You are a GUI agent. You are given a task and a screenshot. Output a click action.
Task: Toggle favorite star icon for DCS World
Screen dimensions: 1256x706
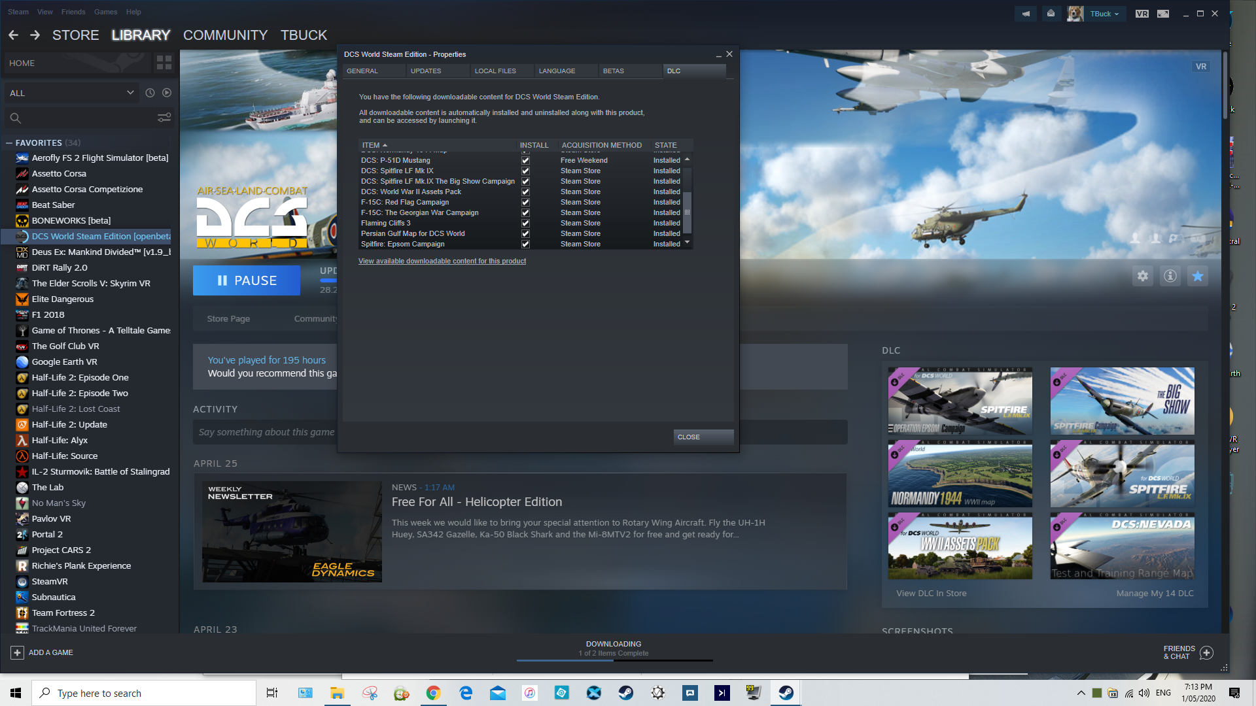point(1198,276)
